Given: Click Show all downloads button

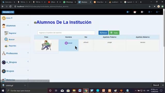Looking at the screenshot, I should [x=156, y=85].
